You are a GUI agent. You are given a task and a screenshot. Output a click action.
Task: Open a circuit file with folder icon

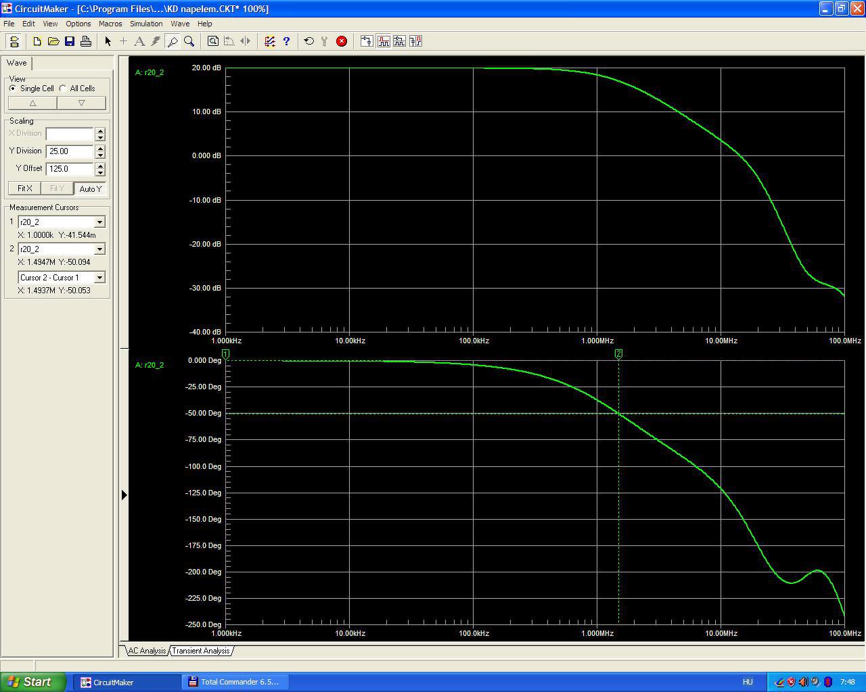[x=53, y=41]
